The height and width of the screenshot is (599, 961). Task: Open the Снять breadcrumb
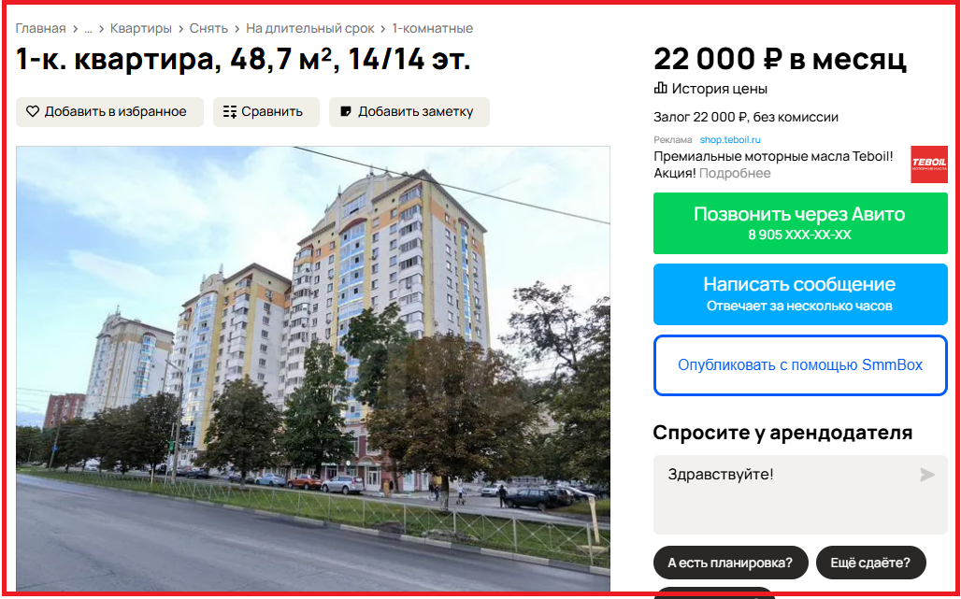click(x=208, y=28)
